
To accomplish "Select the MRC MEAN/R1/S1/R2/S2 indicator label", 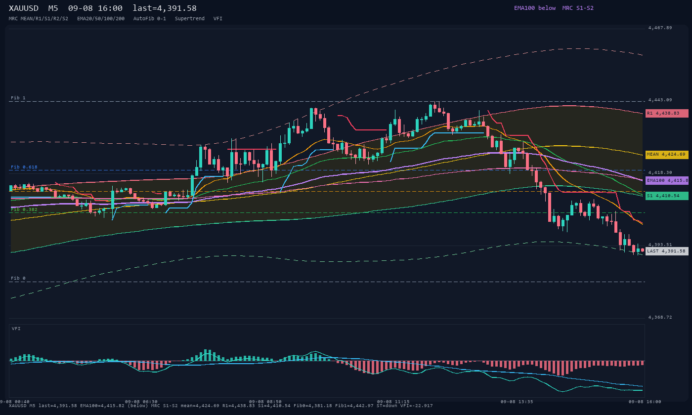I will point(39,18).
